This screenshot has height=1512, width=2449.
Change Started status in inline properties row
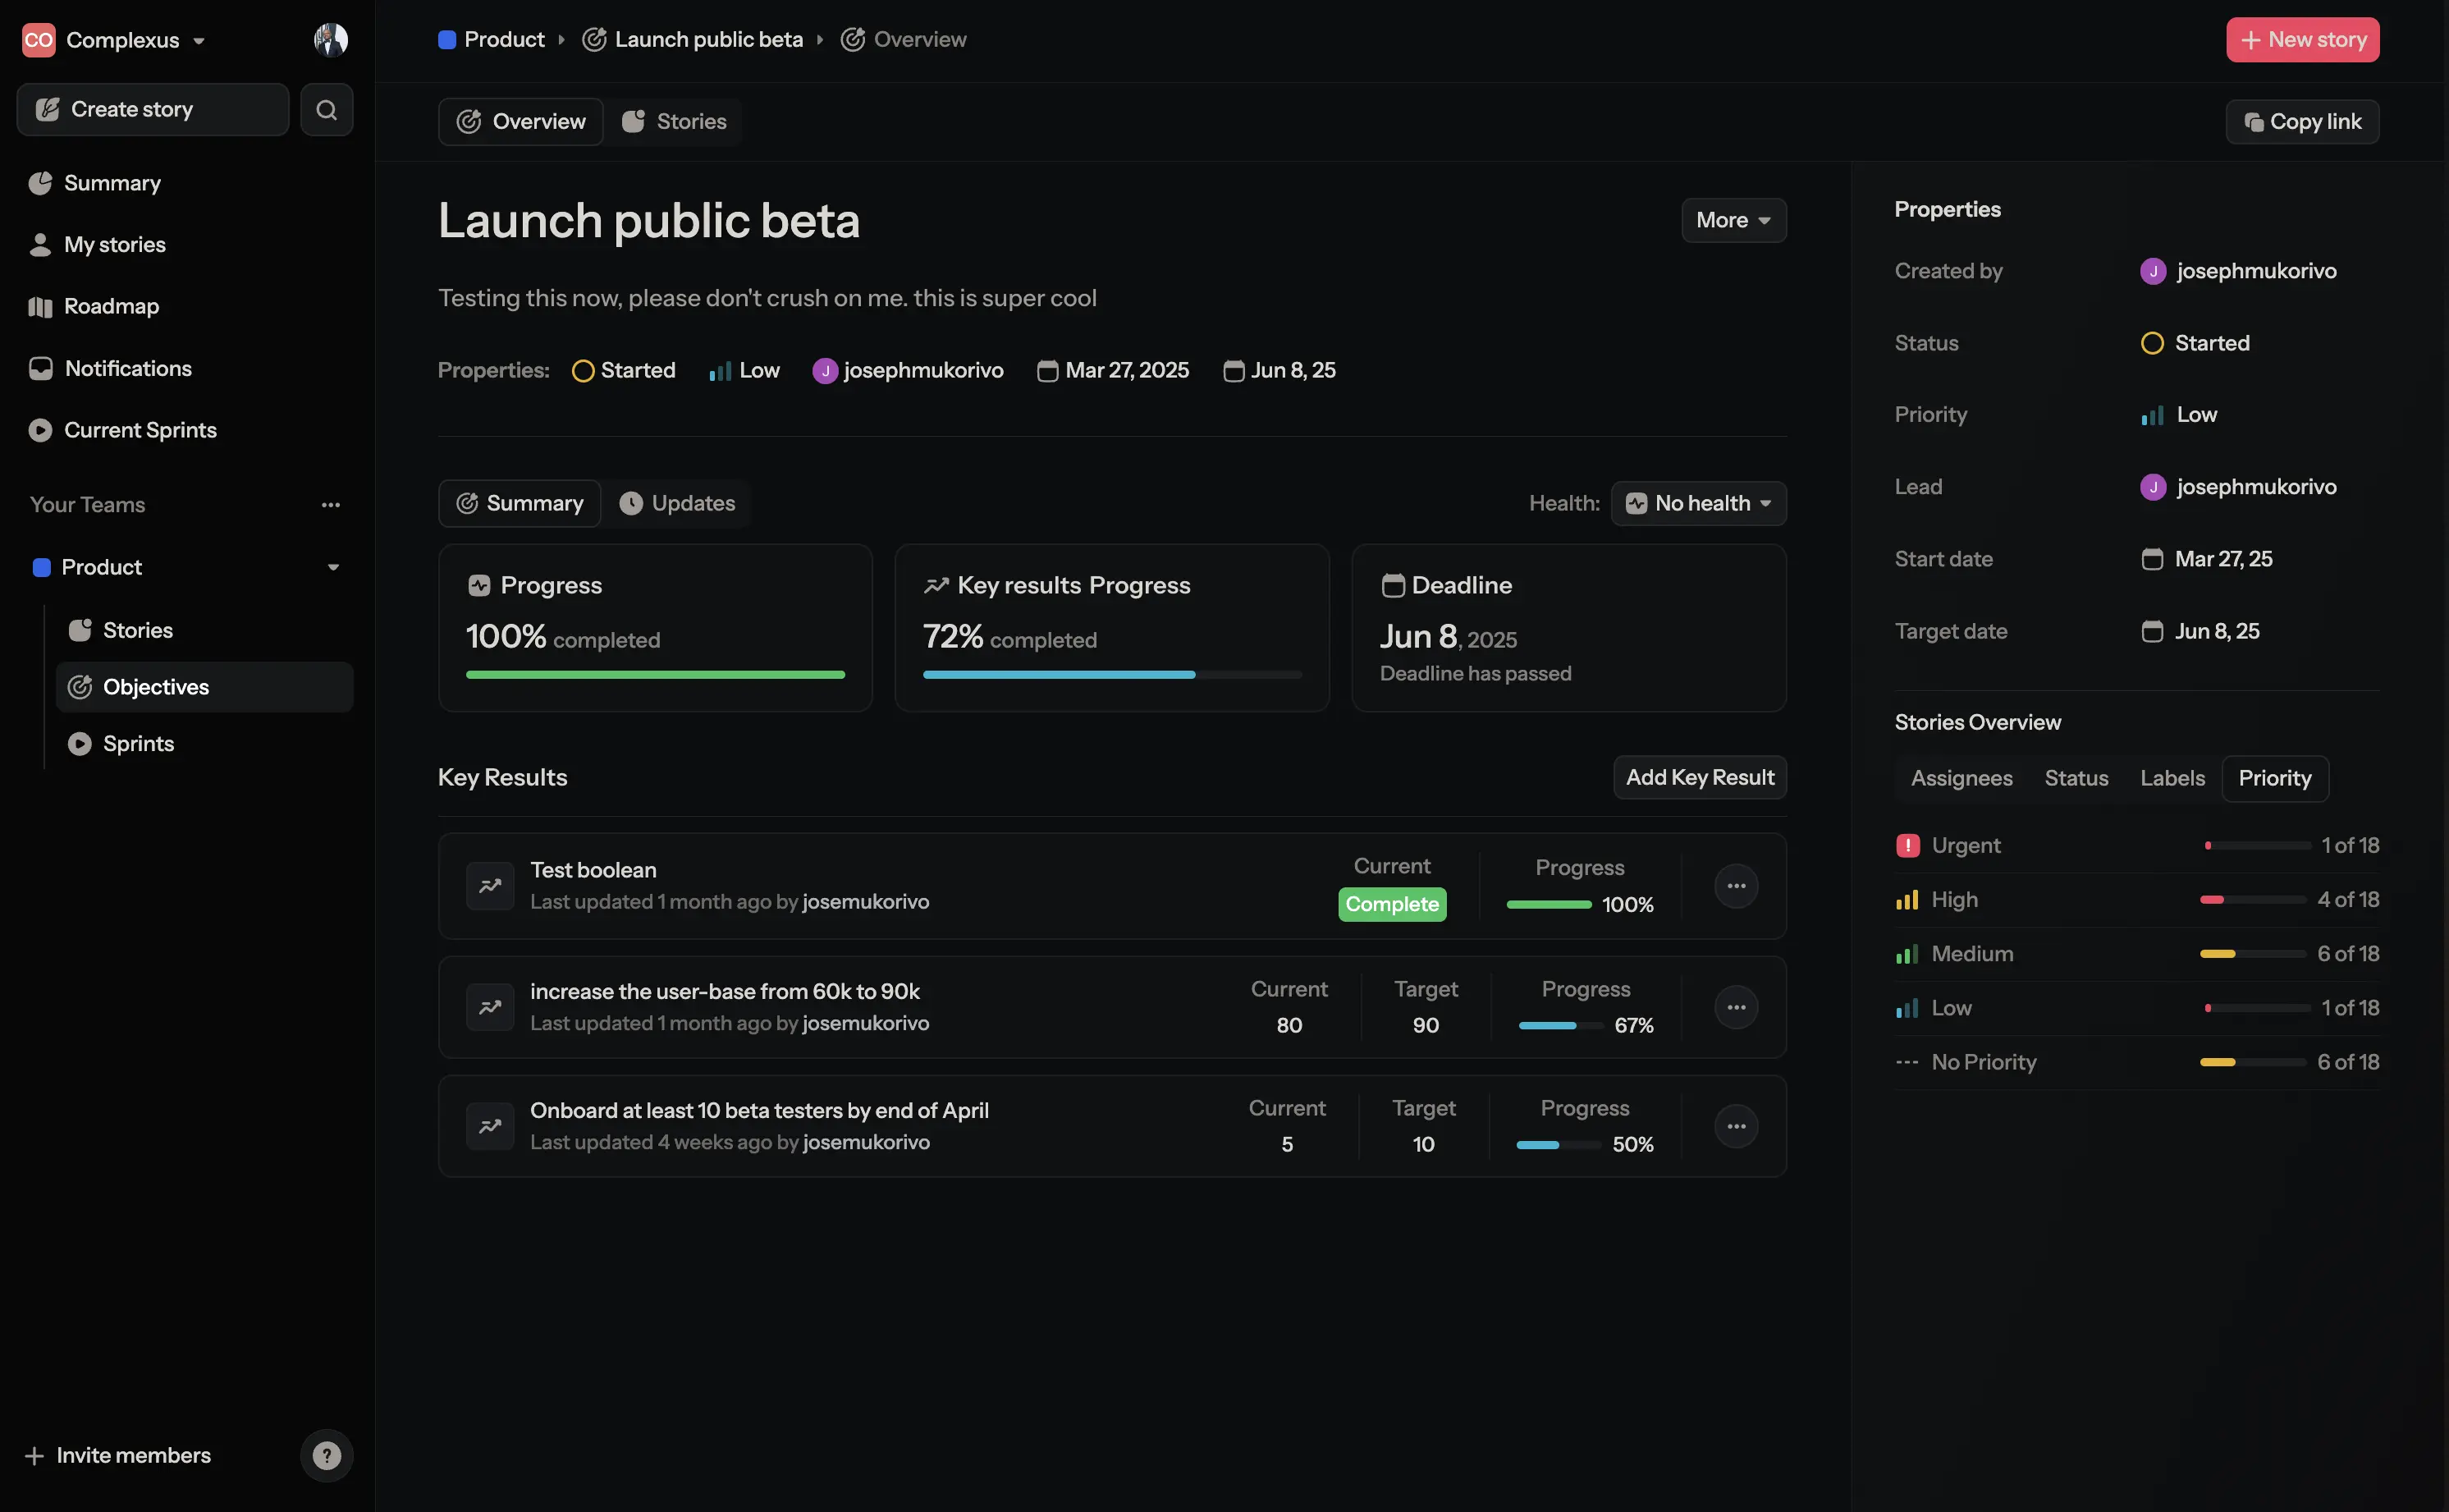624,370
